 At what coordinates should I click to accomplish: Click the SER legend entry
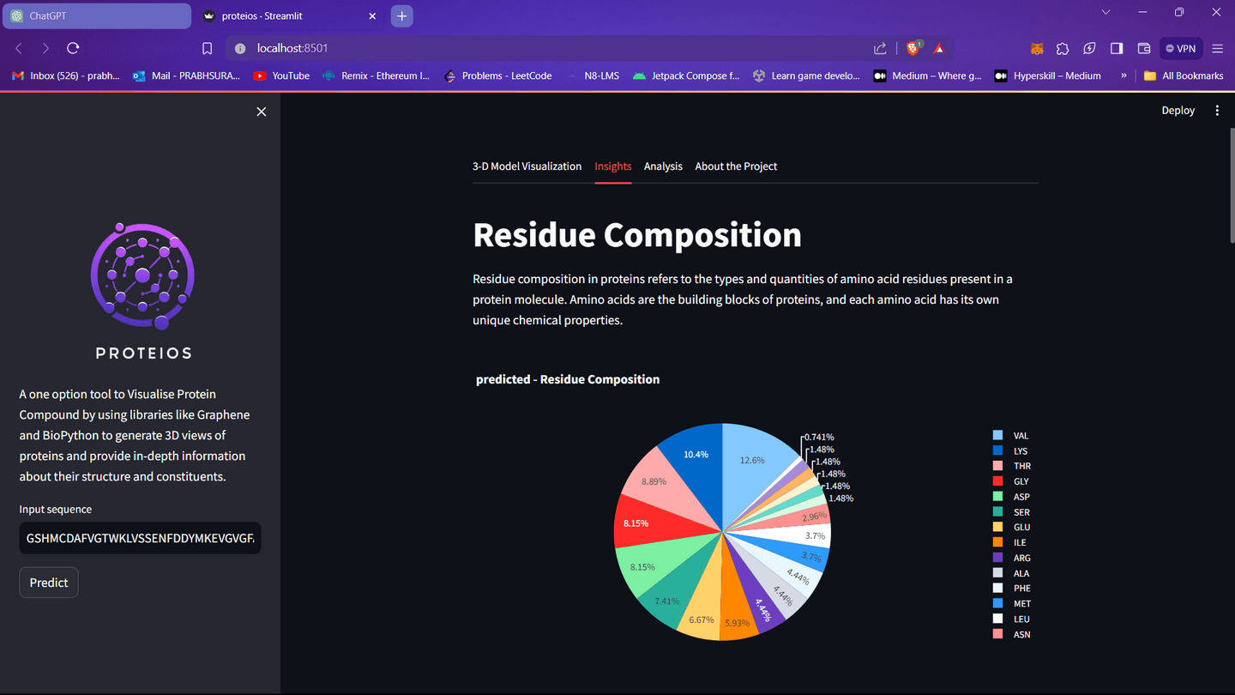1011,512
